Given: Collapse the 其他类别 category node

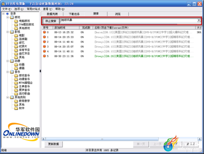Looking at the screenshot, I should (x=8, y=97).
